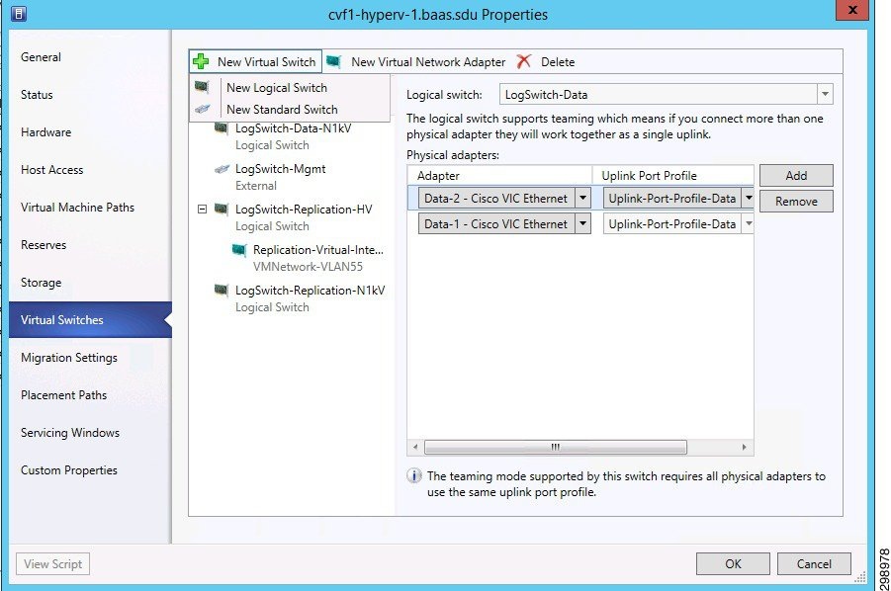Open Data-2 Cisco VIC Ethernet adapter dropdown arrow
Viewport: 891px width, 591px height.
582,198
